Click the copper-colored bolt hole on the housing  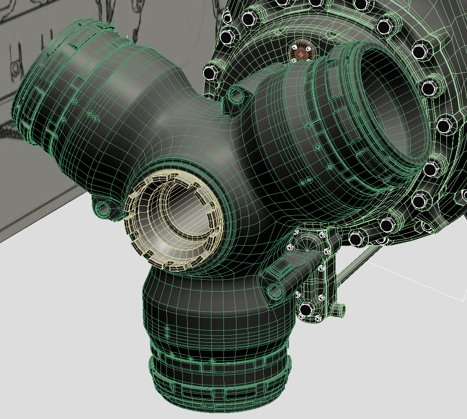click(302, 51)
